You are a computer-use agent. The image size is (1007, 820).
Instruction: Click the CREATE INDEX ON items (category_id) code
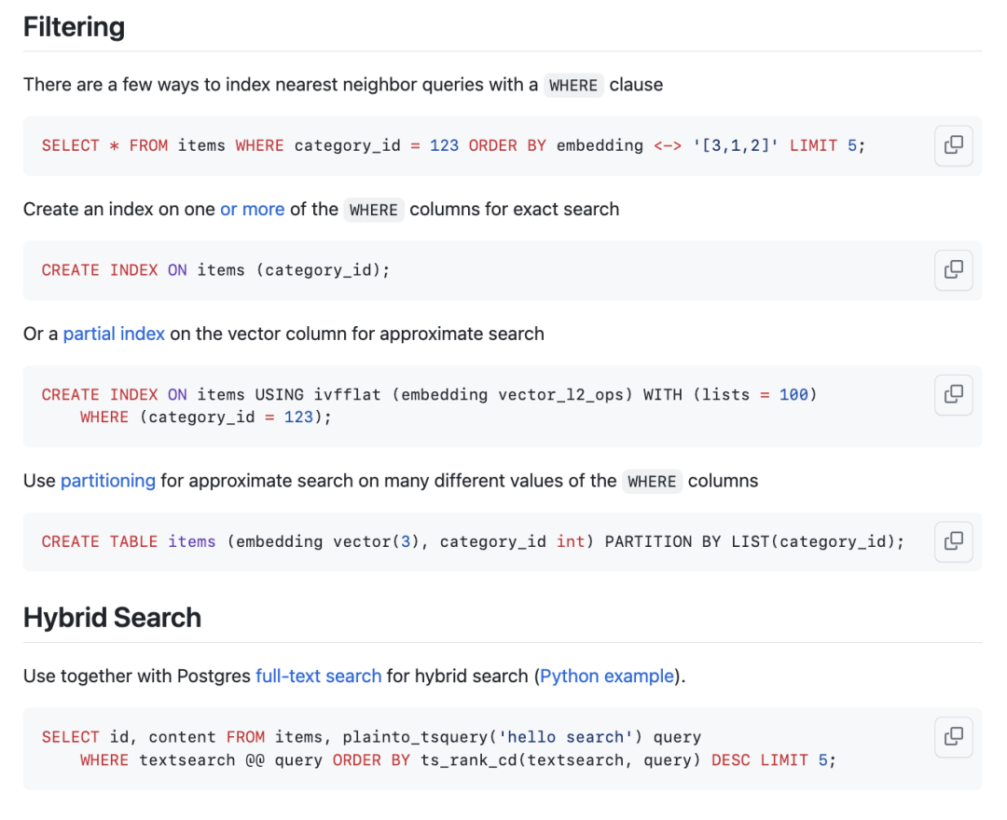tap(215, 270)
